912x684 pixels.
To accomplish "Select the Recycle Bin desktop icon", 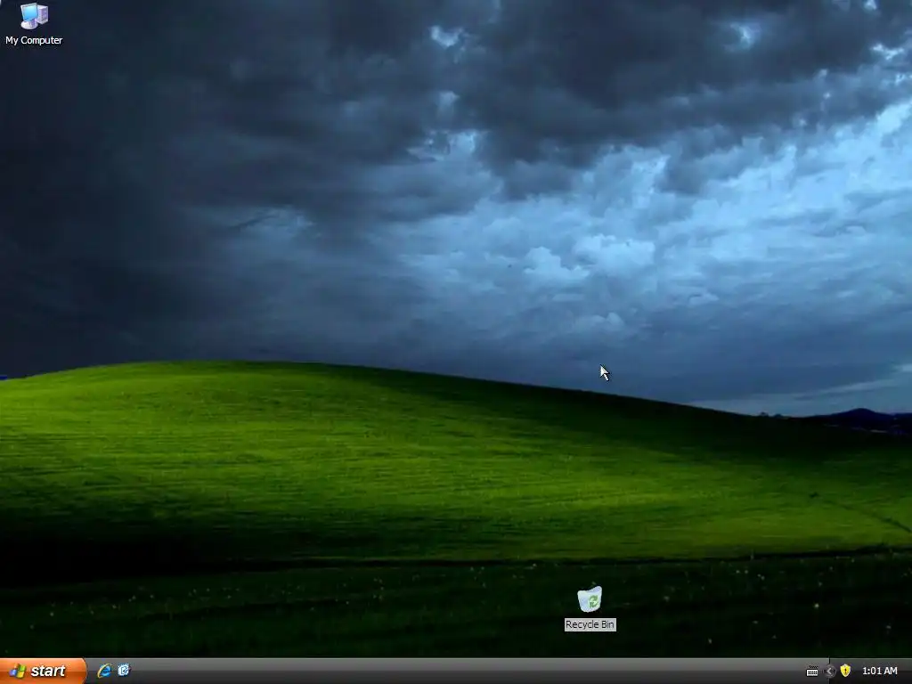I will tap(590, 607).
